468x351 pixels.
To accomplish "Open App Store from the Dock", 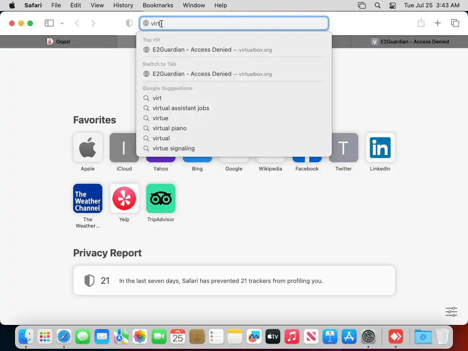I will pyautogui.click(x=349, y=337).
